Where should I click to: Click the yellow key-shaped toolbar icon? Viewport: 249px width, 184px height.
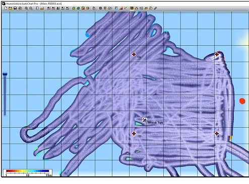click(x=146, y=8)
